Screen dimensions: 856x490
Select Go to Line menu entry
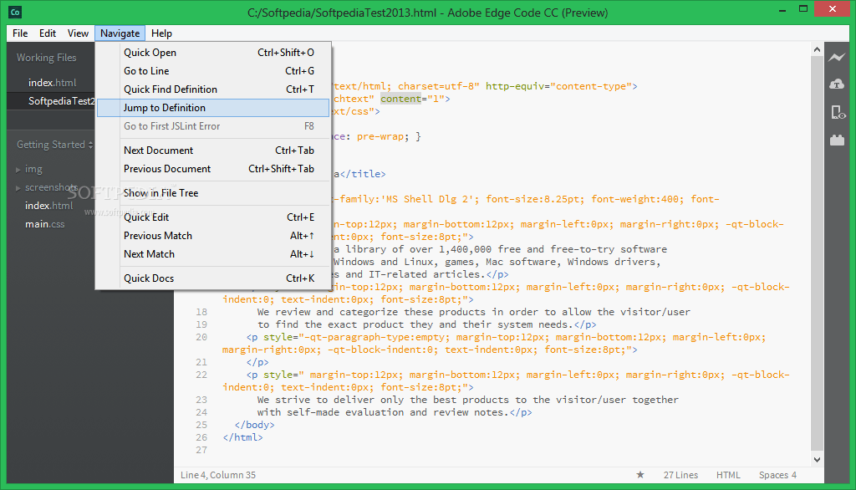pos(213,71)
